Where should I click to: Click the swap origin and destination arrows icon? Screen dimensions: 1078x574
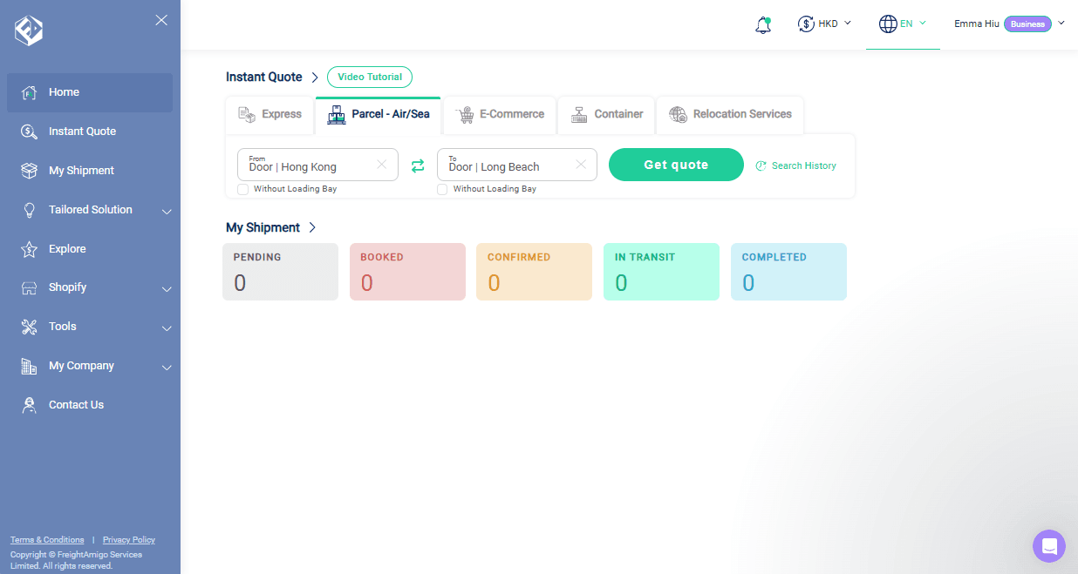point(418,165)
